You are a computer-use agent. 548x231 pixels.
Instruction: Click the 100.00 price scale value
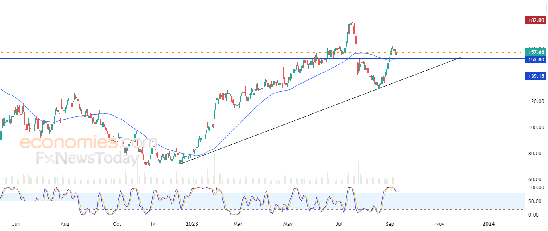coord(536,128)
